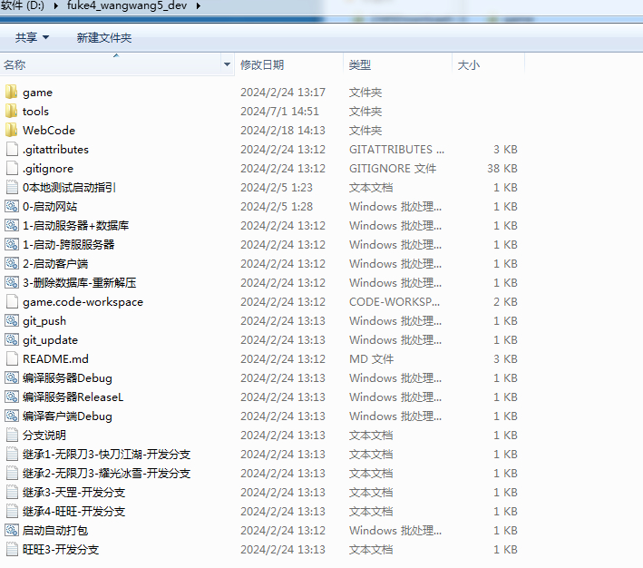Expand the 名称 column filter dropdown arrow
The image size is (643, 568).
tap(227, 65)
